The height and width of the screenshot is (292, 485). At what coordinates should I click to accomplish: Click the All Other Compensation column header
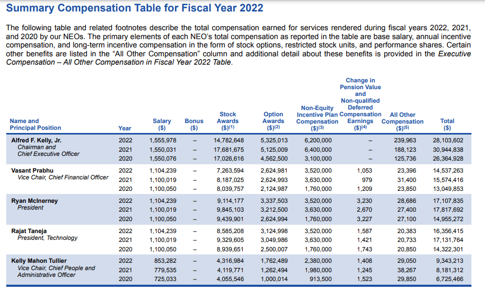[403, 121]
